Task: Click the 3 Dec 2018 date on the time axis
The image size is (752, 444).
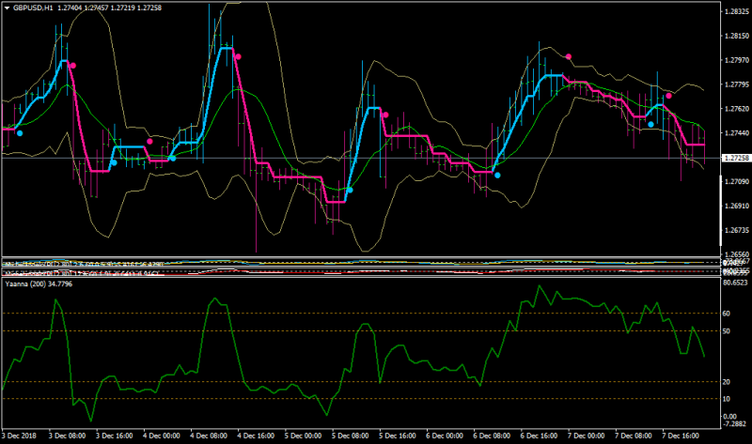Action: (x=19, y=436)
